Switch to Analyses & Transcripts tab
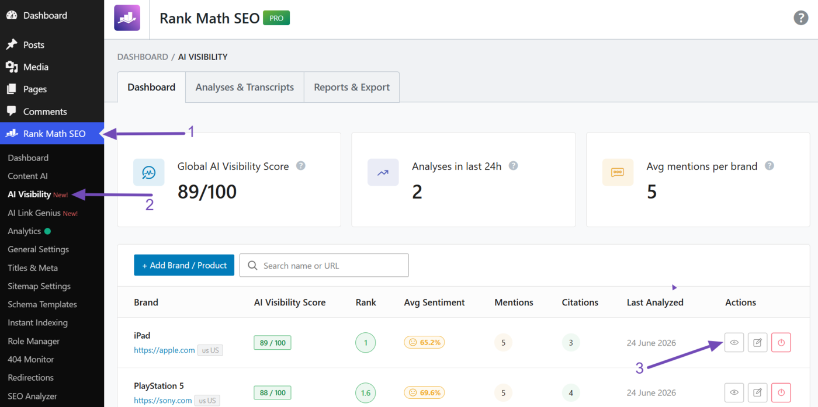 [245, 87]
